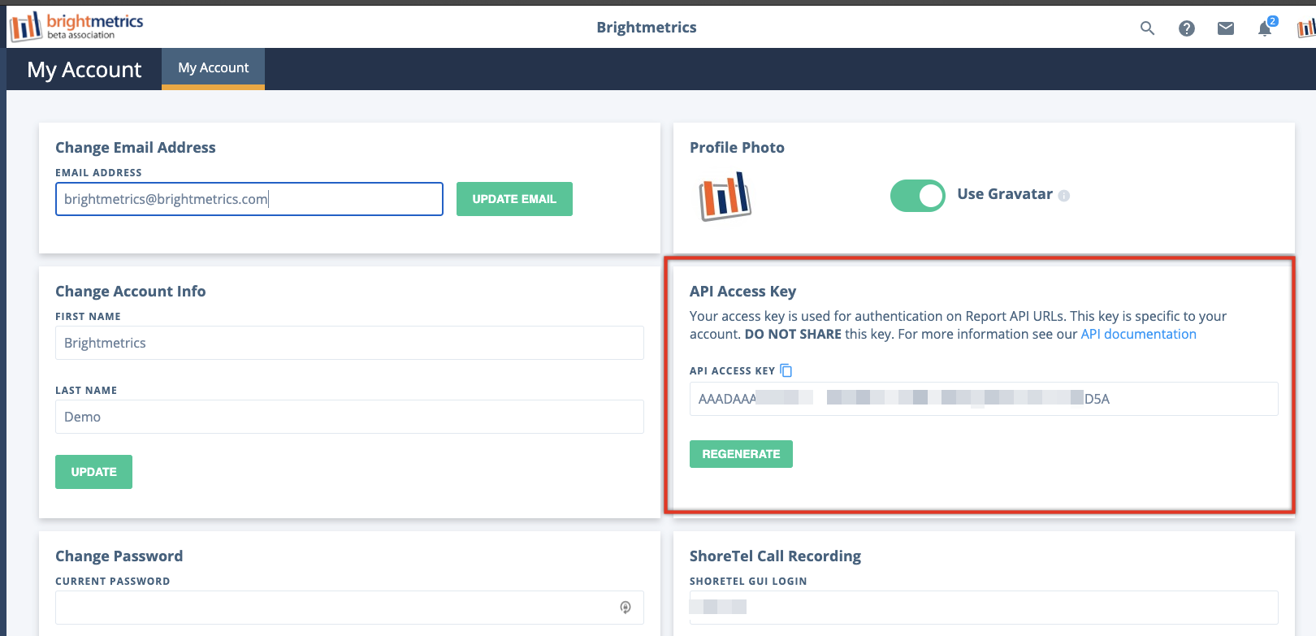
Task: Click the Email Address input field
Action: click(249, 199)
